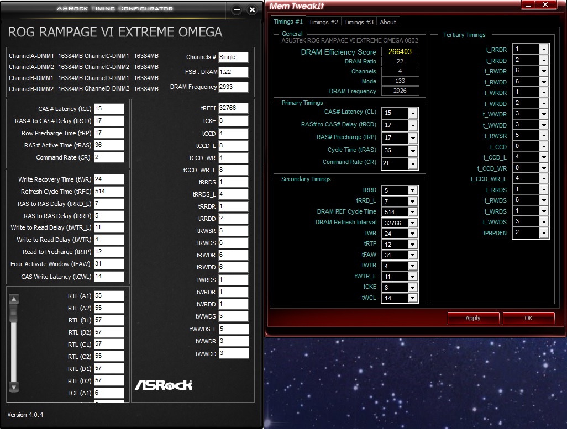Open the t_RWDD tertiary timing dropdown
567x429 pixels.
pyautogui.click(x=544, y=82)
